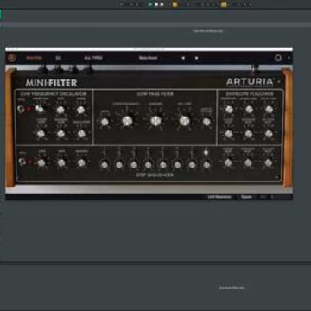This screenshot has width=311, height=311.
Task: Open the gear settings icon in the top bar
Action: click(278, 58)
